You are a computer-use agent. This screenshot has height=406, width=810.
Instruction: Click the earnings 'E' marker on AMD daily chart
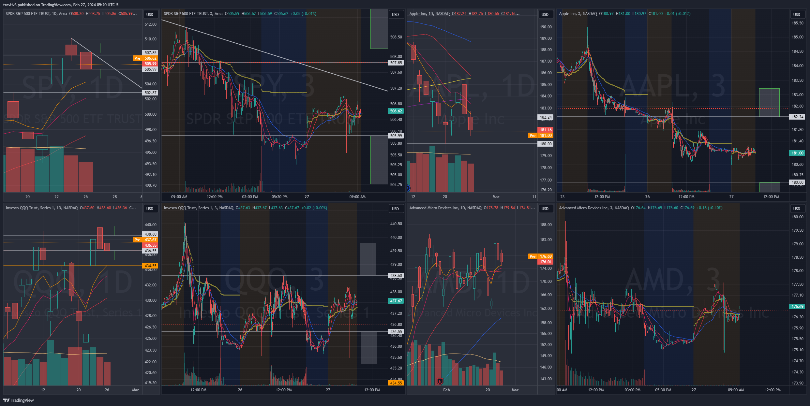(440, 381)
